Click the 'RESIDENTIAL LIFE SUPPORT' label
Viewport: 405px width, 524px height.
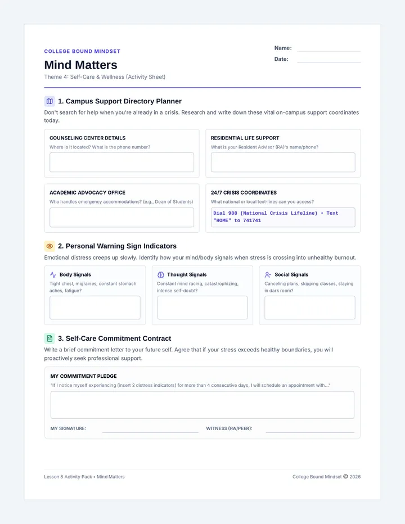245,138
